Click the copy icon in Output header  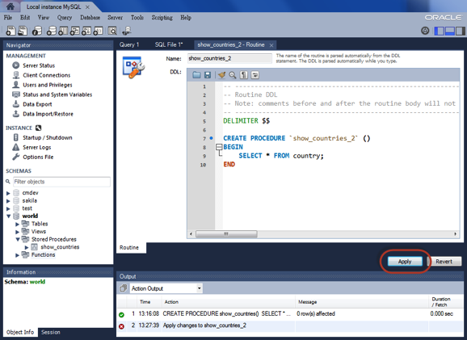pos(124,288)
